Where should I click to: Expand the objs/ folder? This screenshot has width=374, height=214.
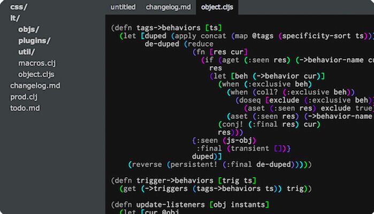[28, 29]
